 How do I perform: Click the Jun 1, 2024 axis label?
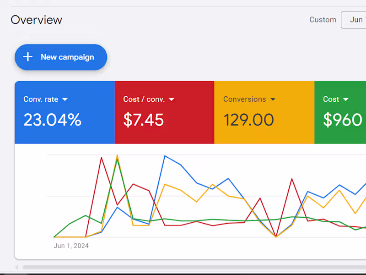[x=71, y=246]
